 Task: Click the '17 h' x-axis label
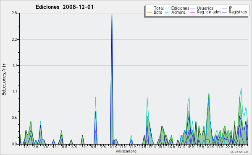point(181,147)
